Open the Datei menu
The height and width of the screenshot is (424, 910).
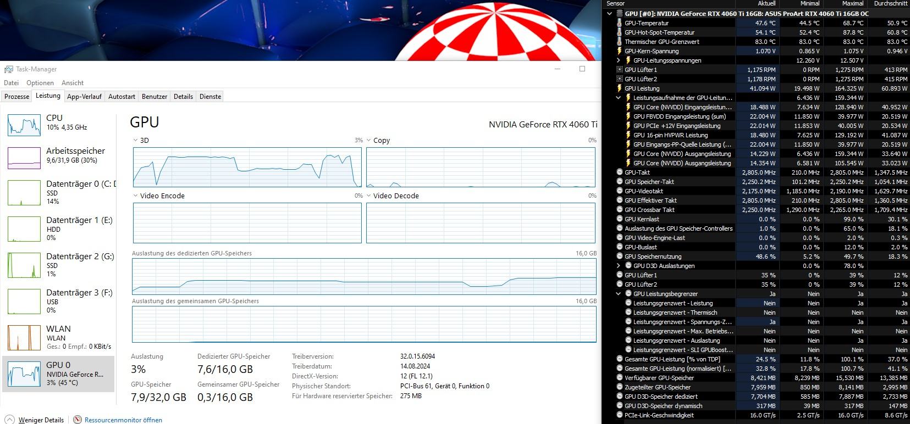coord(12,83)
